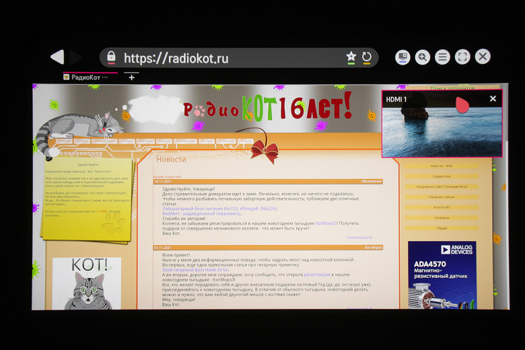Follow the КотМороз! link in first post
Screen dimensions: 525x350
pos(326,223)
